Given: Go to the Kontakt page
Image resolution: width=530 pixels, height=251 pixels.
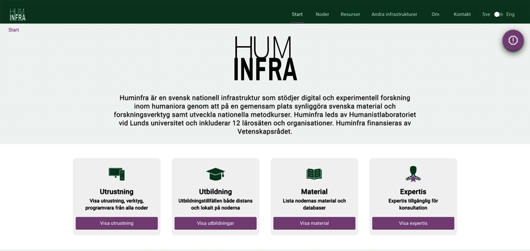Looking at the screenshot, I should pyautogui.click(x=462, y=15).
